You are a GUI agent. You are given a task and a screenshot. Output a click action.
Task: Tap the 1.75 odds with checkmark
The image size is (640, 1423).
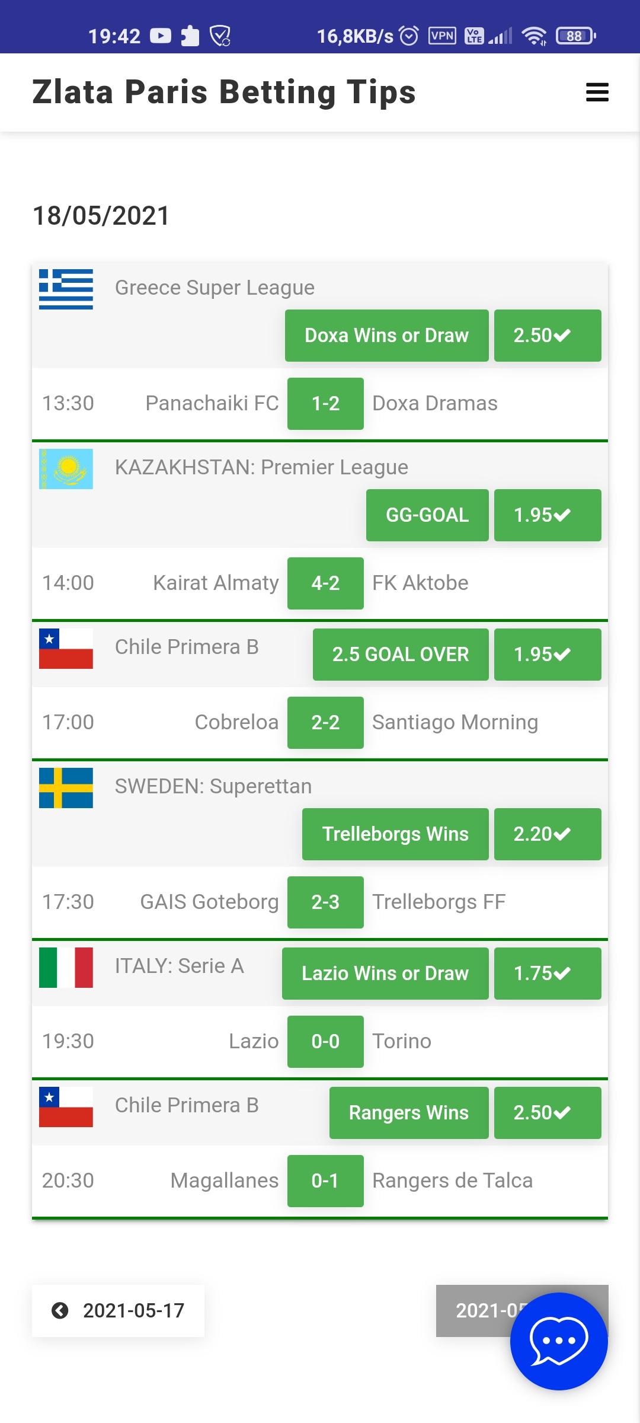pyautogui.click(x=548, y=974)
